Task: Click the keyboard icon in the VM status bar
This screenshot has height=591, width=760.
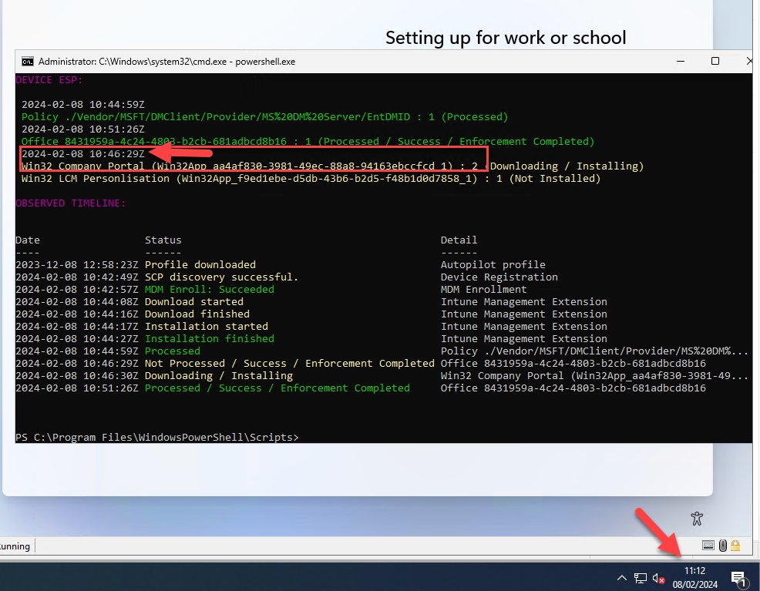Action: pyautogui.click(x=708, y=546)
